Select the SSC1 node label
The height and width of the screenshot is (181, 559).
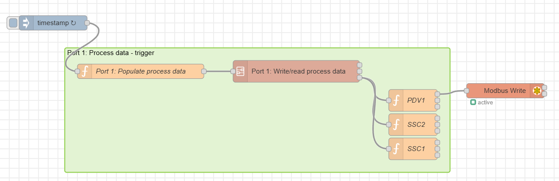pyautogui.click(x=416, y=149)
